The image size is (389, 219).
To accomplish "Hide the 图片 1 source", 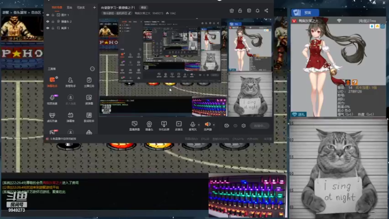I will click(48, 15).
